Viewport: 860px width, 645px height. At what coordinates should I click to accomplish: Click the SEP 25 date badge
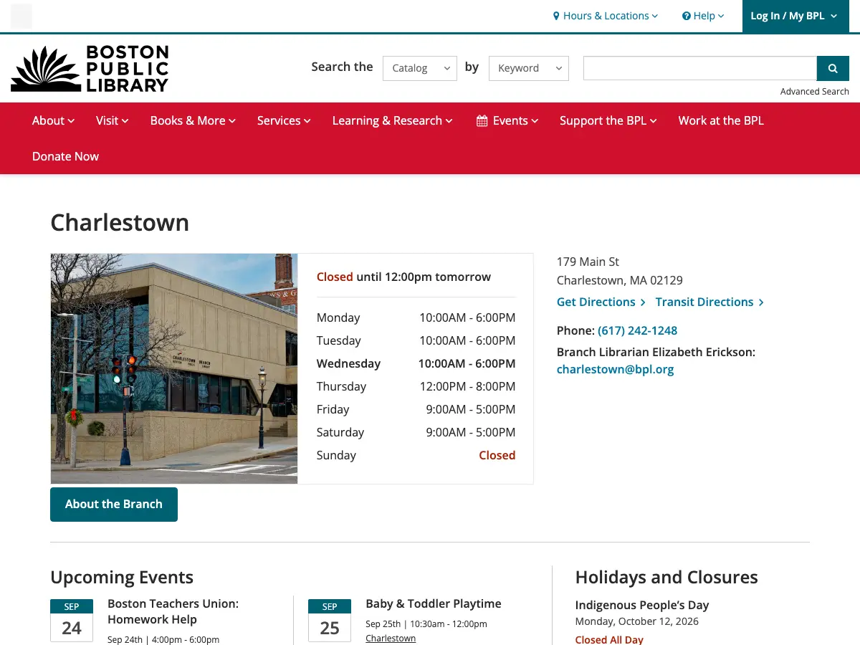(x=330, y=620)
